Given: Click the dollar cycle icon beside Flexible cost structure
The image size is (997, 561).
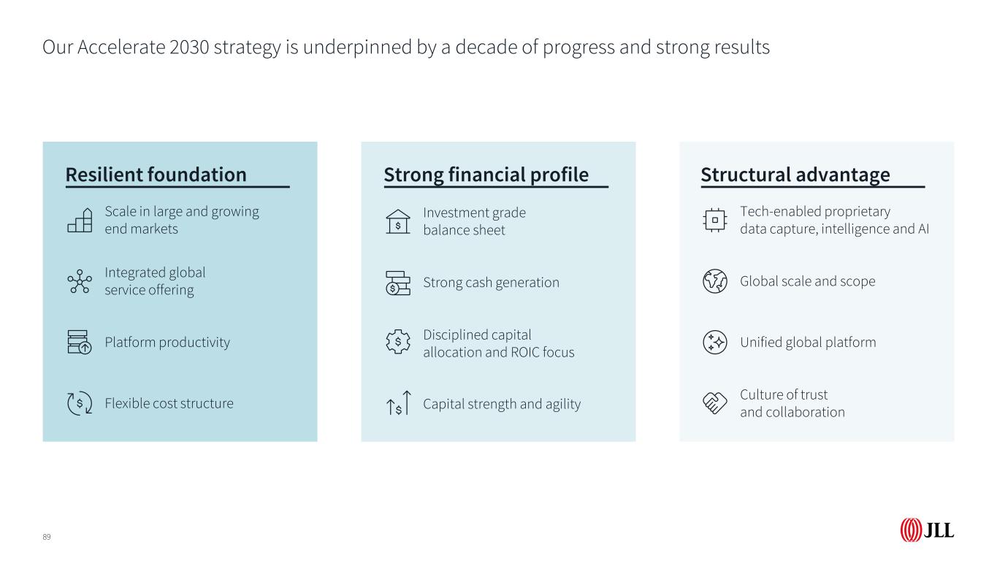Looking at the screenshot, I should pos(79,403).
